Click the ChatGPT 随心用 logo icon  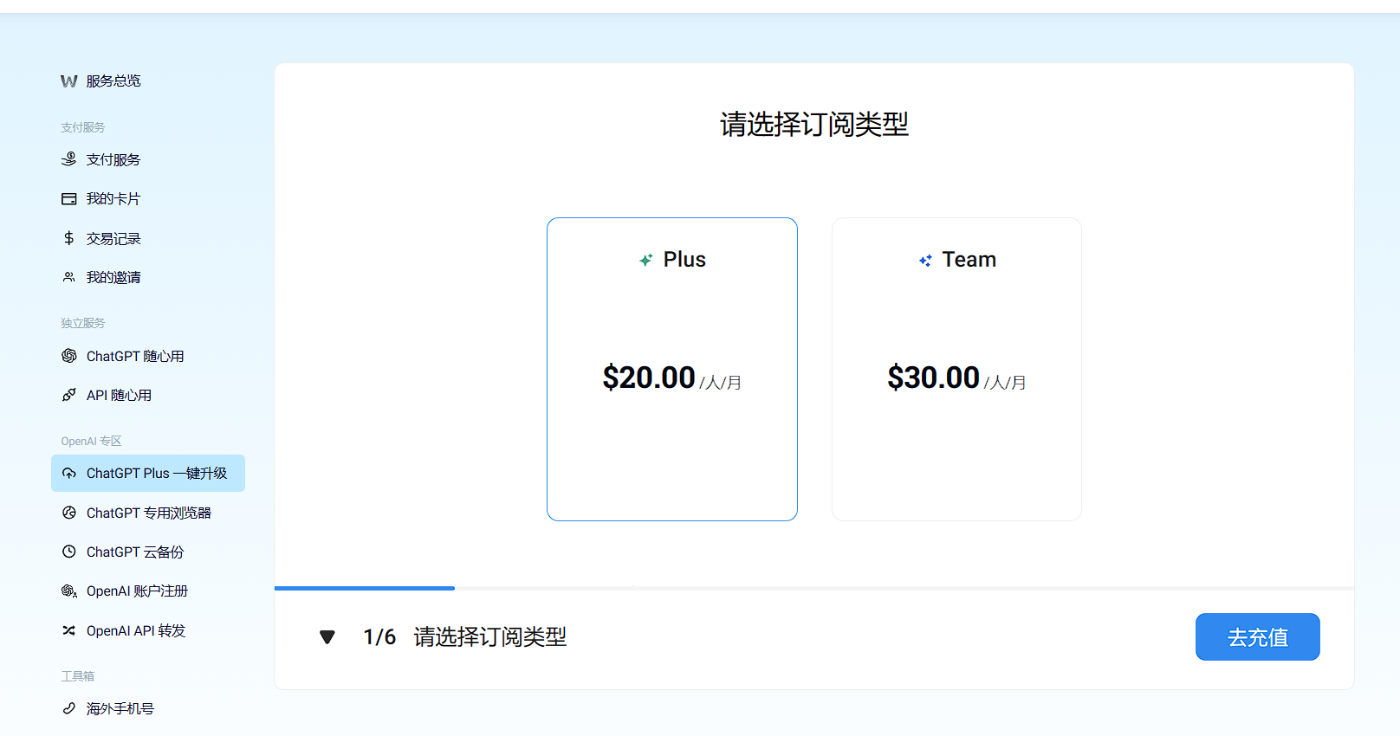[x=69, y=356]
